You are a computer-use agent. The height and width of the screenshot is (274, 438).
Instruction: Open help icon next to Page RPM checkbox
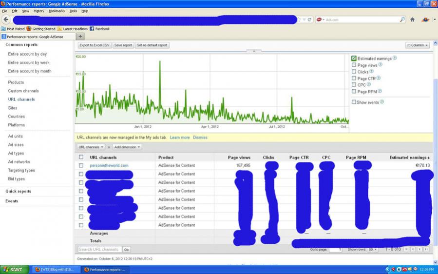pos(380,91)
